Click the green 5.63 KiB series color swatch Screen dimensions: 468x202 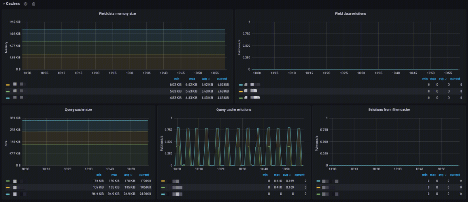click(8, 91)
